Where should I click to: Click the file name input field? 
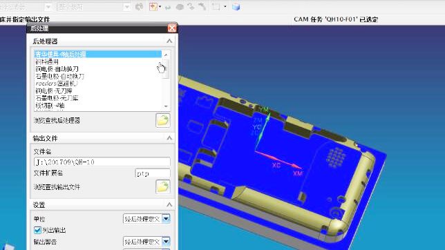coord(102,162)
